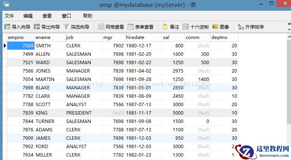
Task: Select deptno cell in CLARK row
Action: (224, 96)
